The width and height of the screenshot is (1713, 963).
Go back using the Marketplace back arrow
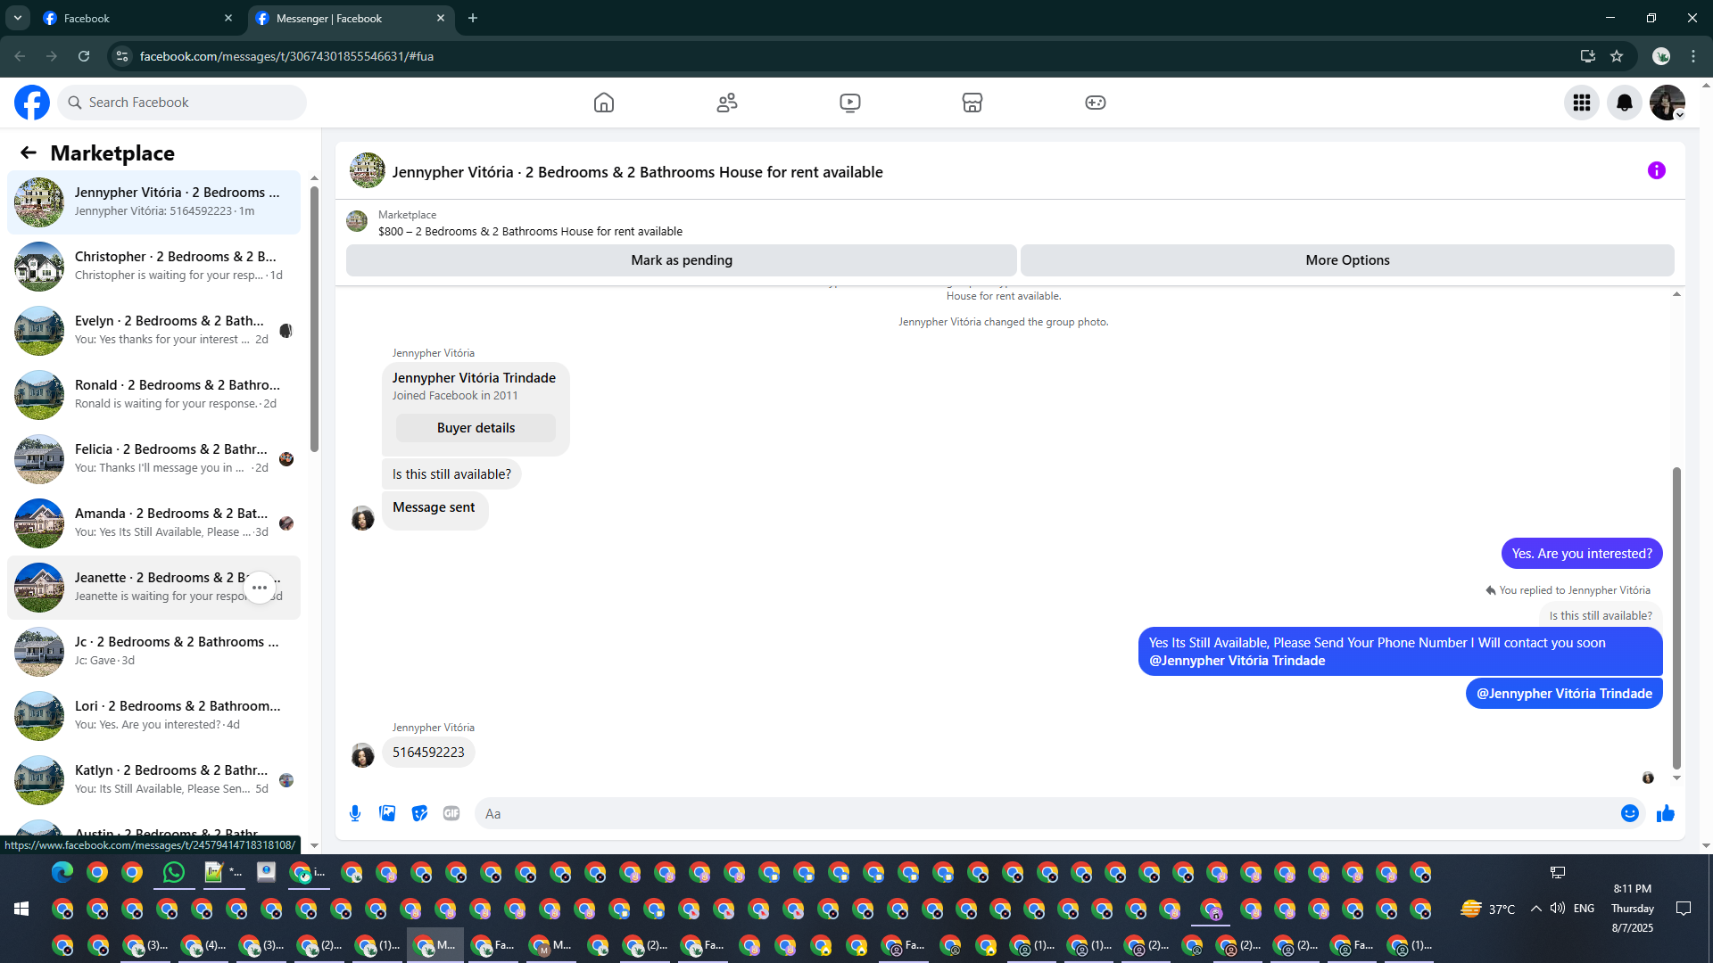pyautogui.click(x=29, y=152)
